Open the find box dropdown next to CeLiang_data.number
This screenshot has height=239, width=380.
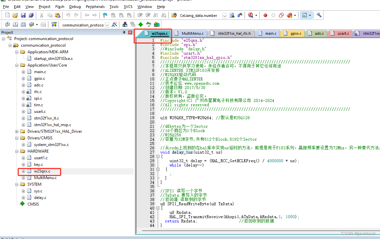[x=225, y=16]
